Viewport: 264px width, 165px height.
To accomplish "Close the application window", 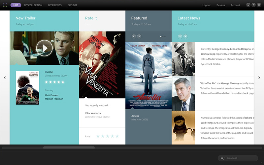I will click(259, 5).
